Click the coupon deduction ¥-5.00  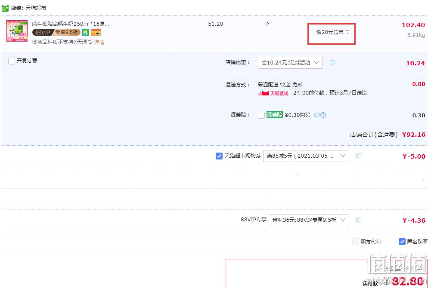click(414, 156)
